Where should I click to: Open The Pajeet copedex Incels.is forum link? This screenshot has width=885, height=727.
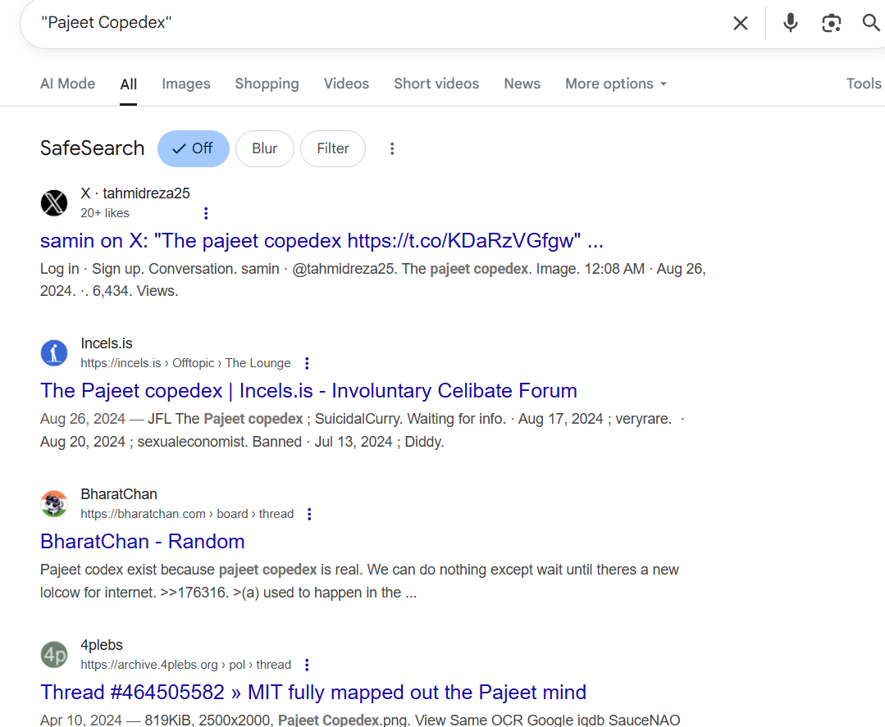pyautogui.click(x=308, y=391)
